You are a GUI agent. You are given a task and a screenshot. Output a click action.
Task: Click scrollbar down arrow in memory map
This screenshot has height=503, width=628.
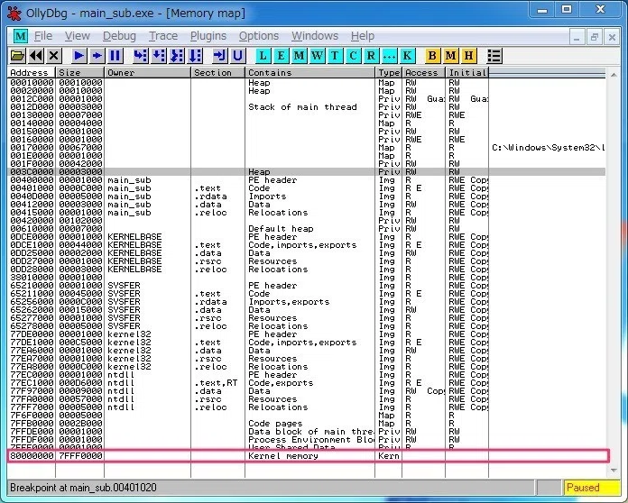[x=614, y=471]
